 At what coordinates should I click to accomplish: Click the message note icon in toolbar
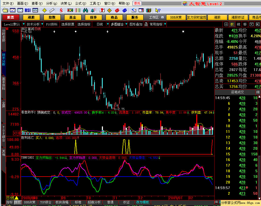click(134, 10)
